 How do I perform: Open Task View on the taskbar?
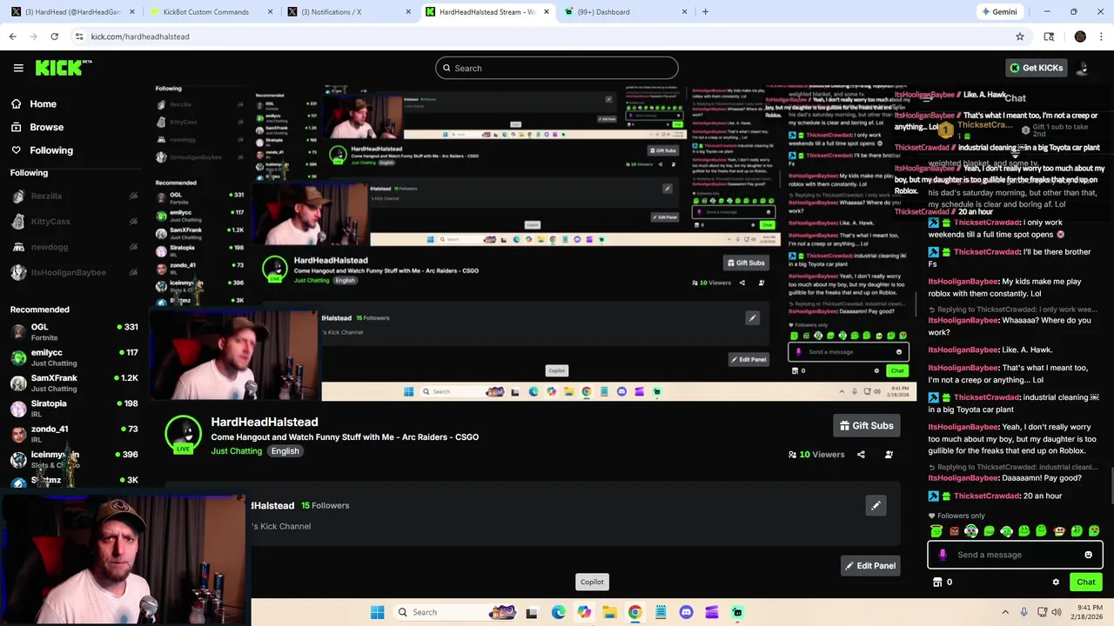pyautogui.click(x=532, y=612)
